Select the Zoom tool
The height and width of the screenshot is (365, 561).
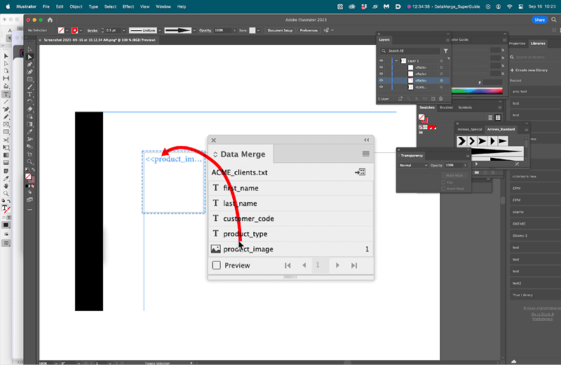click(x=29, y=162)
